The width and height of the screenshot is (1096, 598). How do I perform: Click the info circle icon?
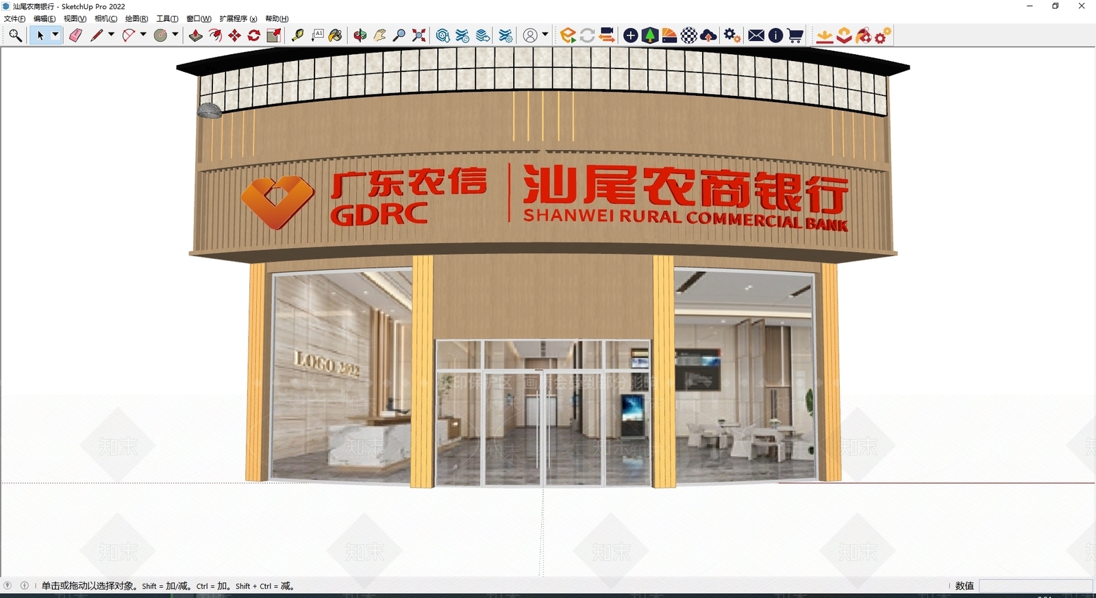click(775, 36)
